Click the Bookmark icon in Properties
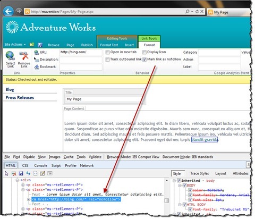This screenshot has height=219, width=255. [x=37, y=67]
